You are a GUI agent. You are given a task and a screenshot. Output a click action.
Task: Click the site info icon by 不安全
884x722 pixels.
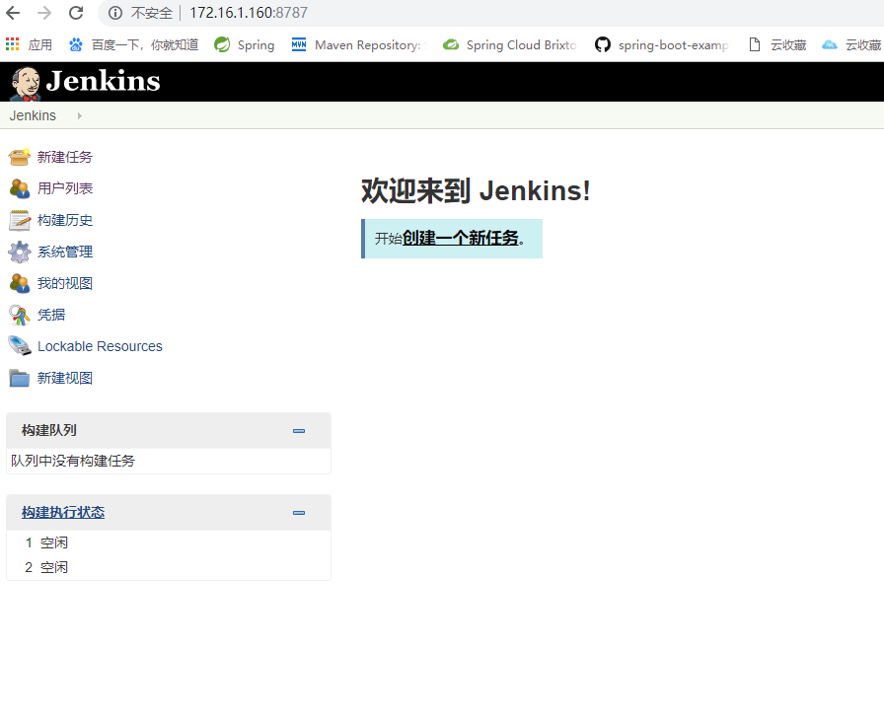(115, 13)
